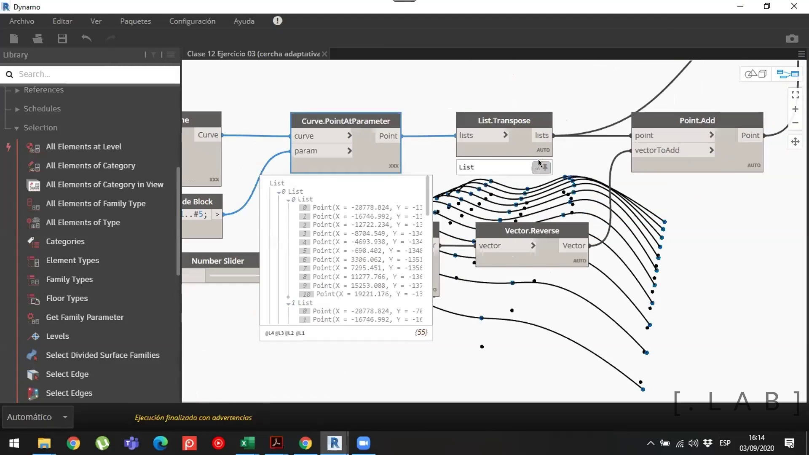The image size is (809, 455).
Task: Click the Save toolbar icon
Action: [x=62, y=39]
